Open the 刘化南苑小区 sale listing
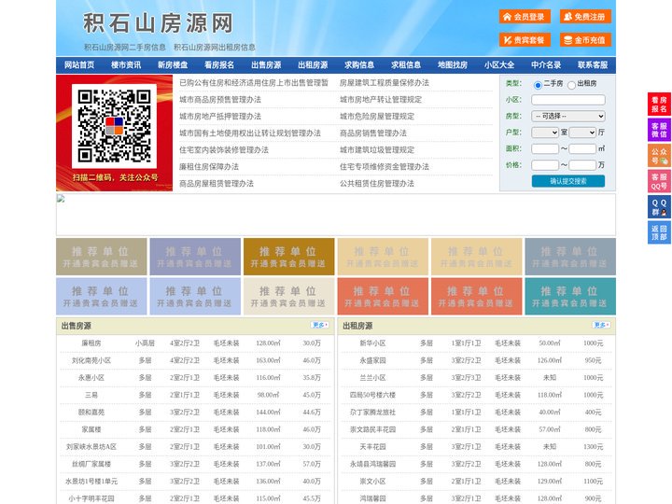The width and height of the screenshot is (672, 504). tap(91, 361)
